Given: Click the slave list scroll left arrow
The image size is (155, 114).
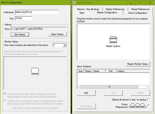Looking at the screenshot, I should (79, 87).
